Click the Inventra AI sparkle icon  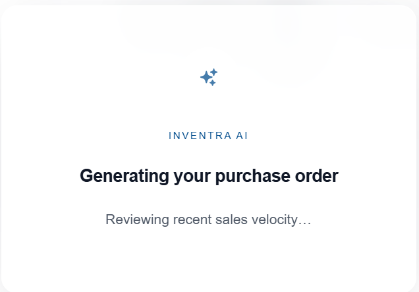(209, 77)
